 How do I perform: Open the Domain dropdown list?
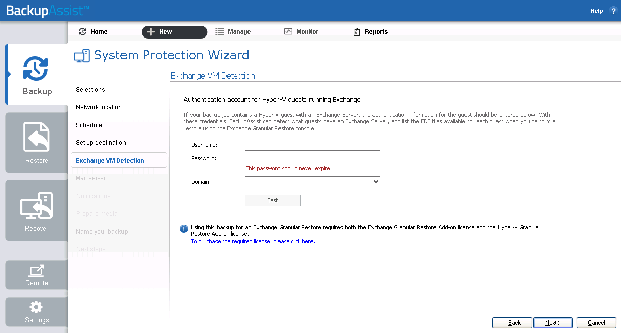(313, 181)
